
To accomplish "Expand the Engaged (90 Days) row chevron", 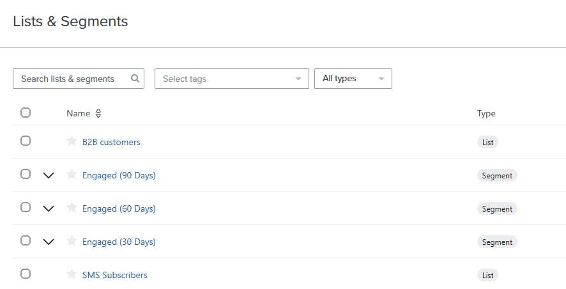I will (49, 176).
